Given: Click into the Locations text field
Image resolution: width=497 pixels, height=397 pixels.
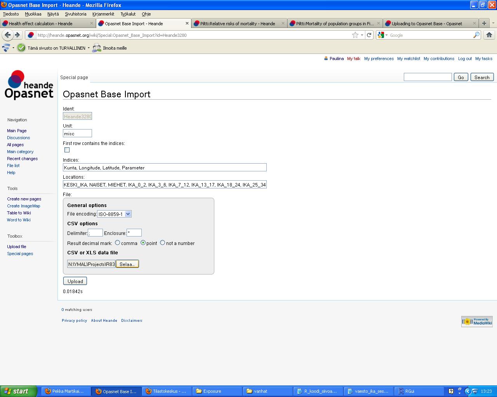Looking at the screenshot, I should click(x=165, y=185).
